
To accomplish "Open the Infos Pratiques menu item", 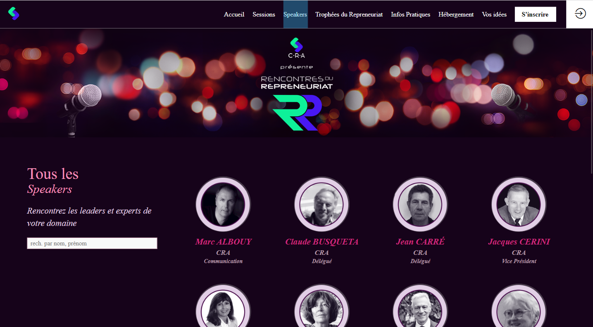I will [410, 14].
